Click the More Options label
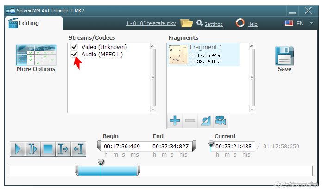The width and height of the screenshot is (322, 190). 36,69
